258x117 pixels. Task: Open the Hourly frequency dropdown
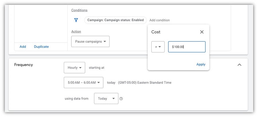point(74,68)
